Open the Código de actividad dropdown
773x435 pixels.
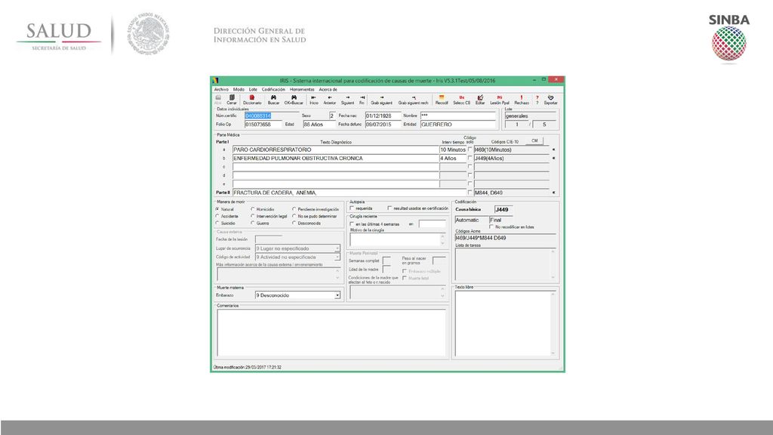(337, 257)
